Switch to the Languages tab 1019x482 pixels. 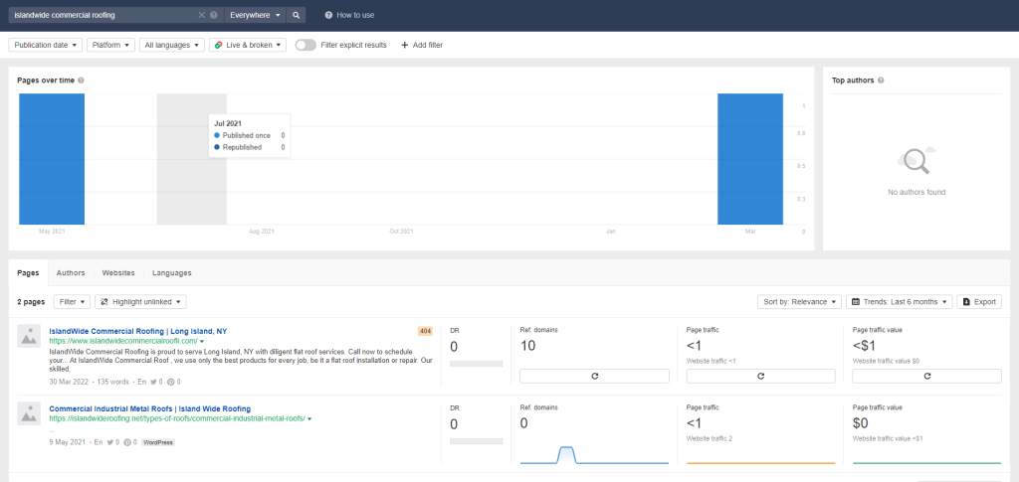point(171,273)
